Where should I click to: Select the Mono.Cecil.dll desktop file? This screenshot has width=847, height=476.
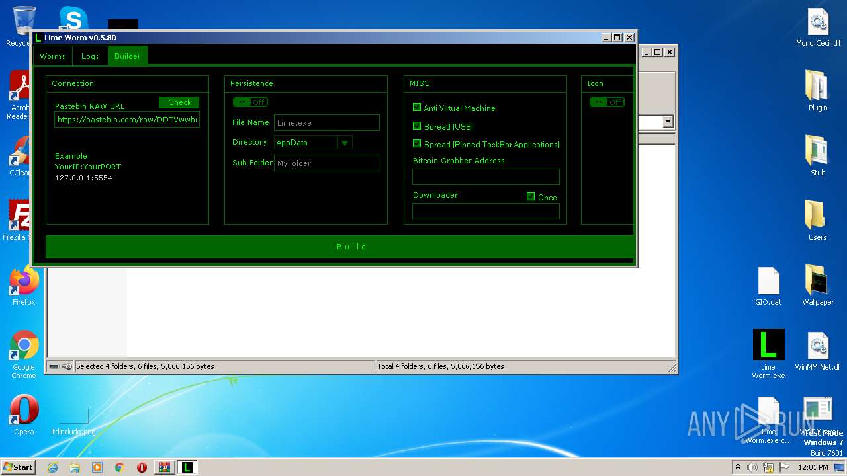point(818,27)
